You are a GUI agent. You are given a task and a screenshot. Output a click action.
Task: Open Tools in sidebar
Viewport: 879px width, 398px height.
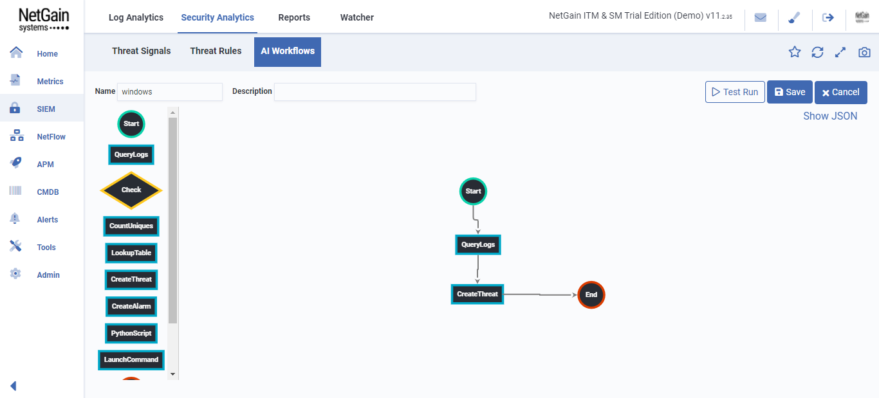pyautogui.click(x=42, y=248)
